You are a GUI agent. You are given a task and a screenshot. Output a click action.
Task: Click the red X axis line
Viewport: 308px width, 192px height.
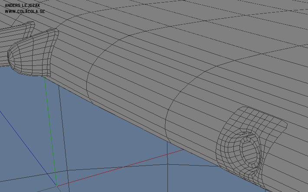(120, 167)
